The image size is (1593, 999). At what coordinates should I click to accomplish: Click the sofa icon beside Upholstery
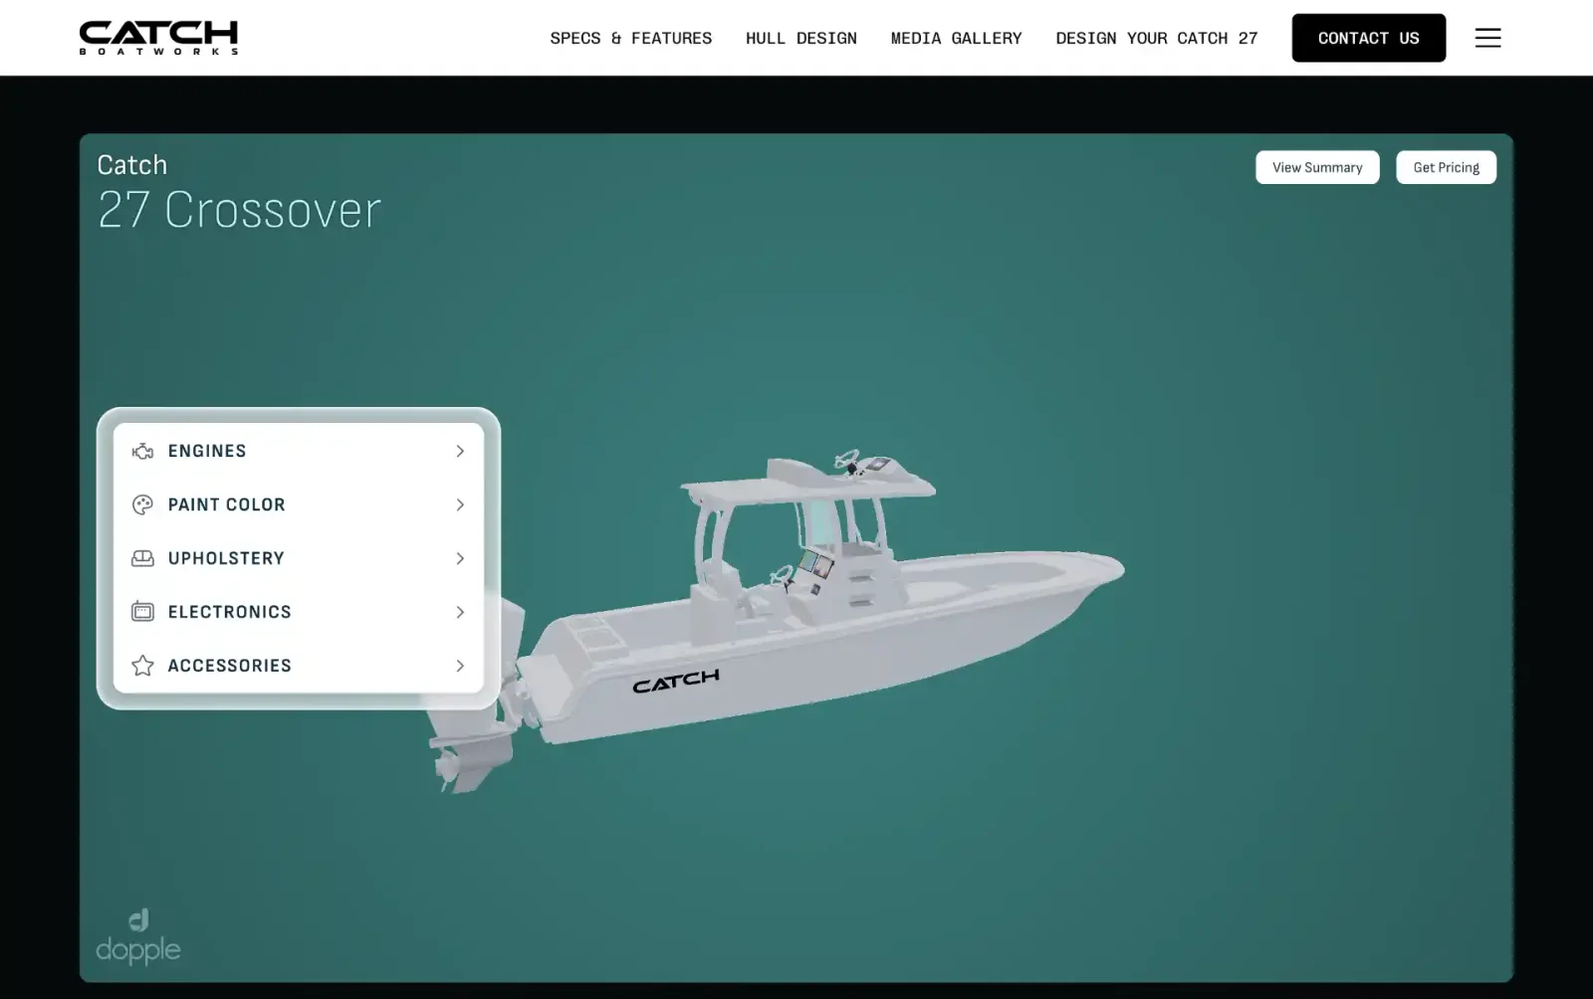[x=142, y=558]
